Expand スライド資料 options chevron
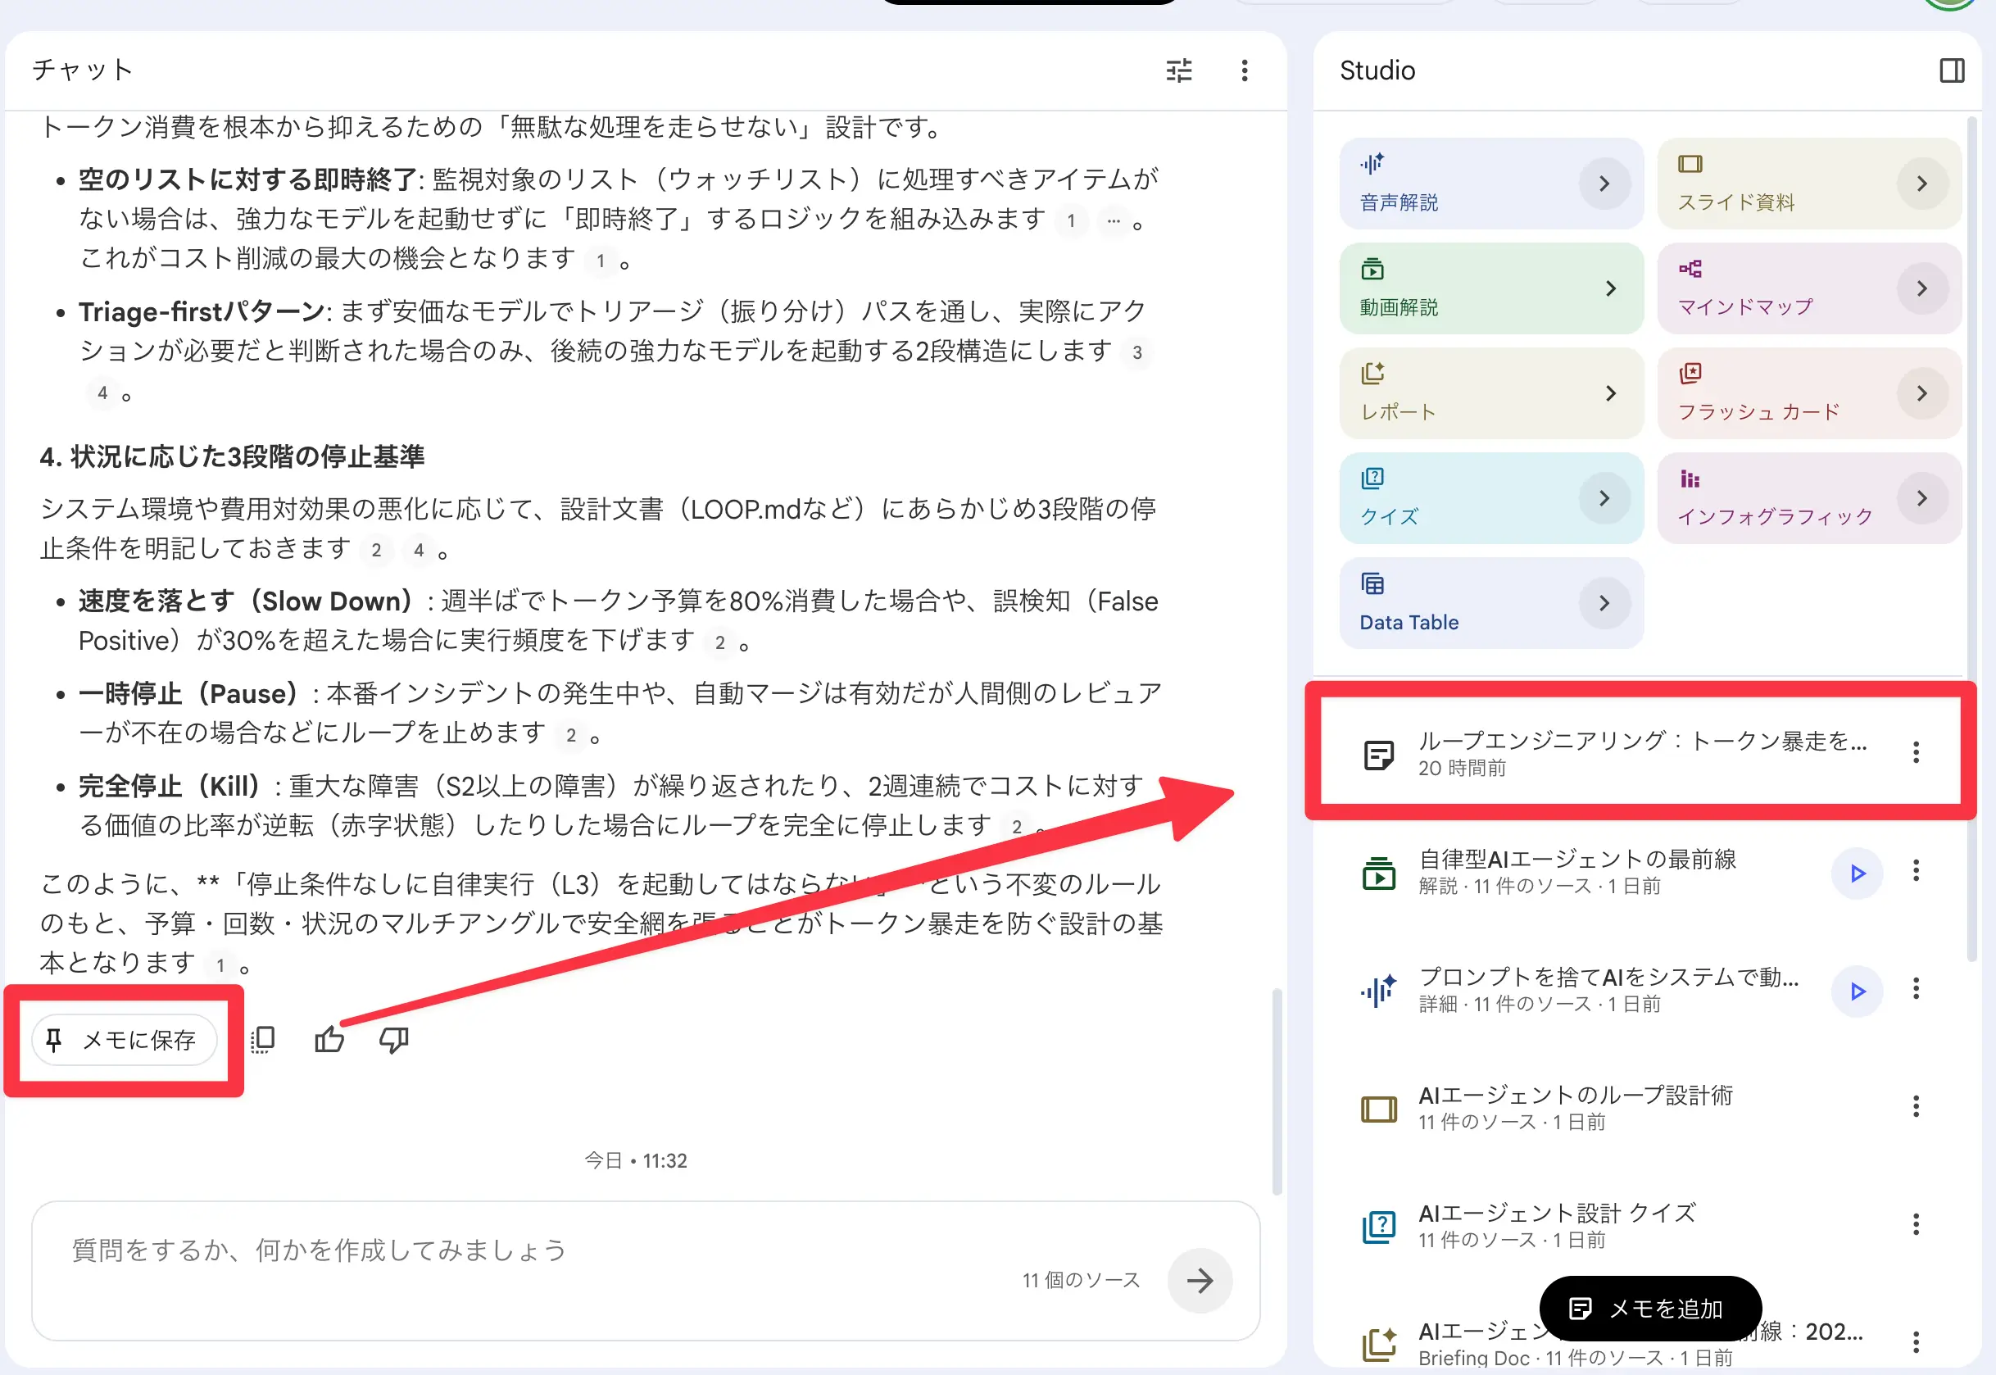 click(x=1922, y=184)
